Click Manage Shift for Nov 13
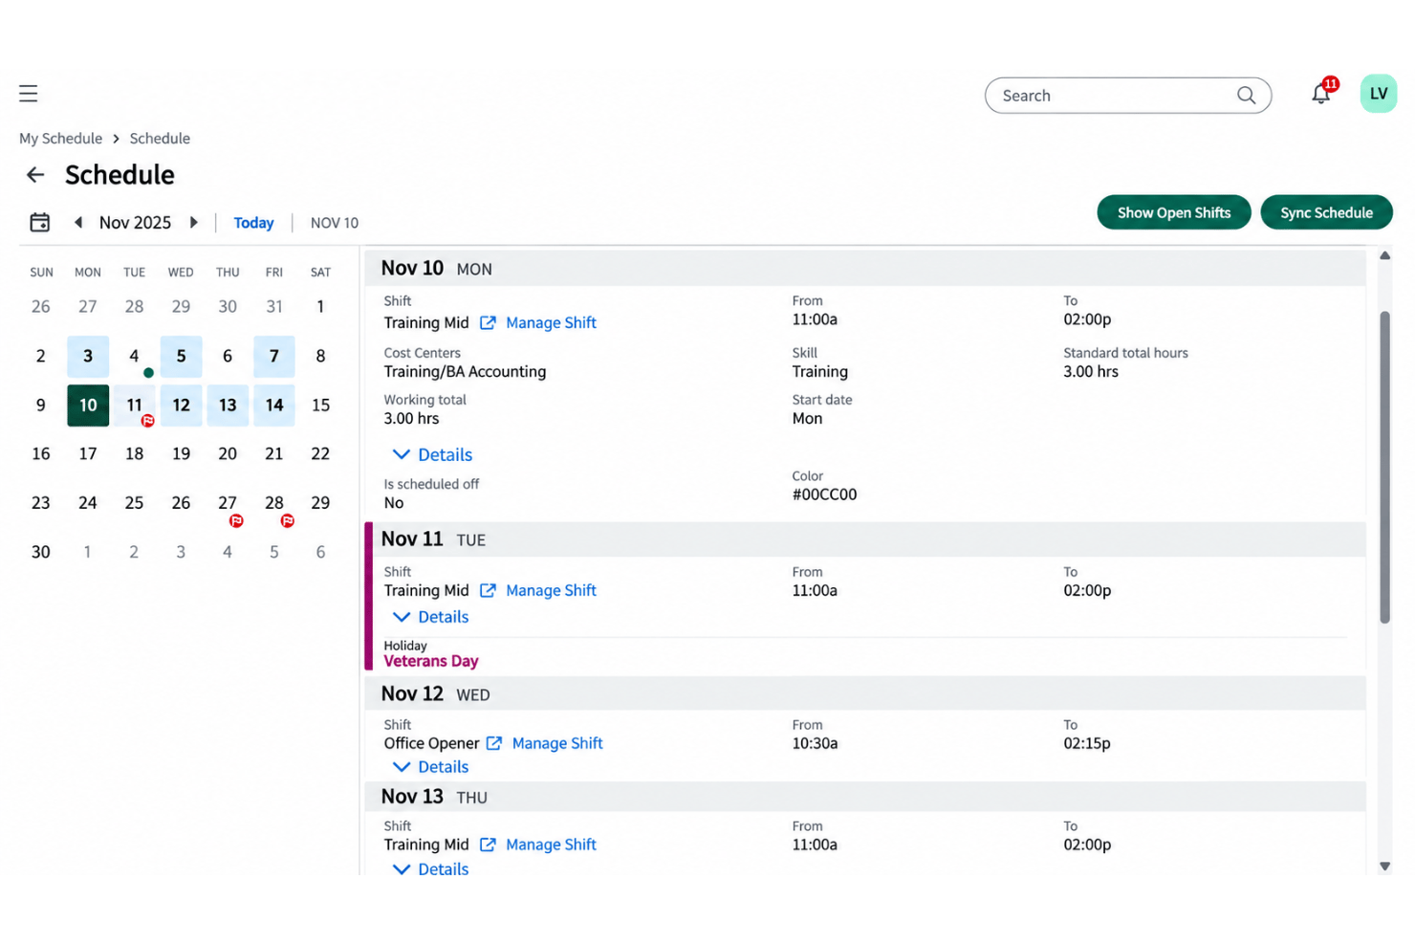1415x944 pixels. click(551, 845)
